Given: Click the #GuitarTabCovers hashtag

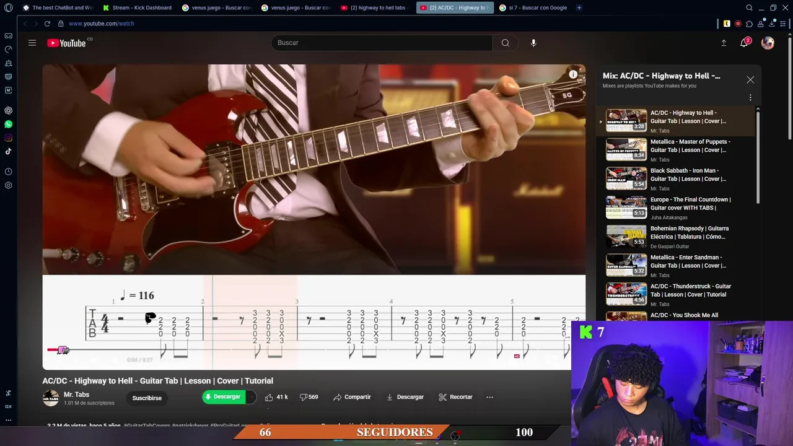Looking at the screenshot, I should click(147, 426).
